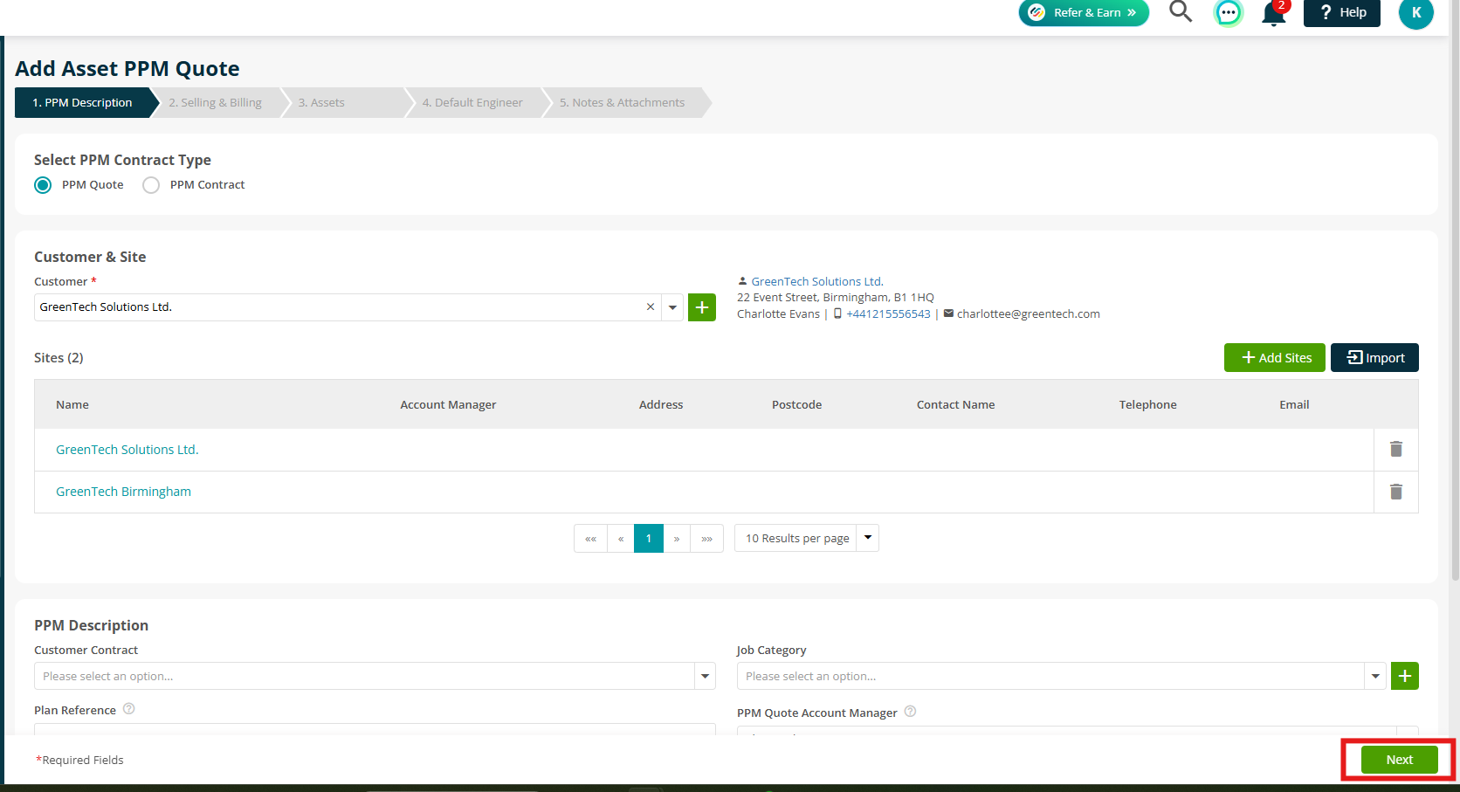The width and height of the screenshot is (1460, 792).
Task: Open the search magnifier icon
Action: 1181,11
